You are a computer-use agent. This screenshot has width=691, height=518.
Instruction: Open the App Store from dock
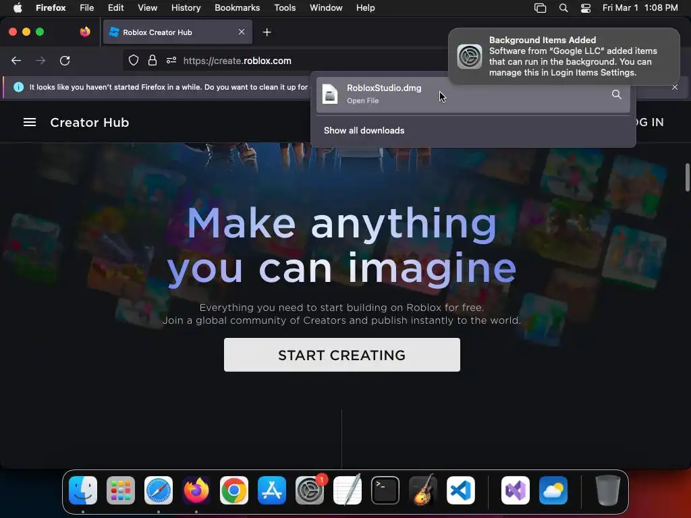coord(272,490)
